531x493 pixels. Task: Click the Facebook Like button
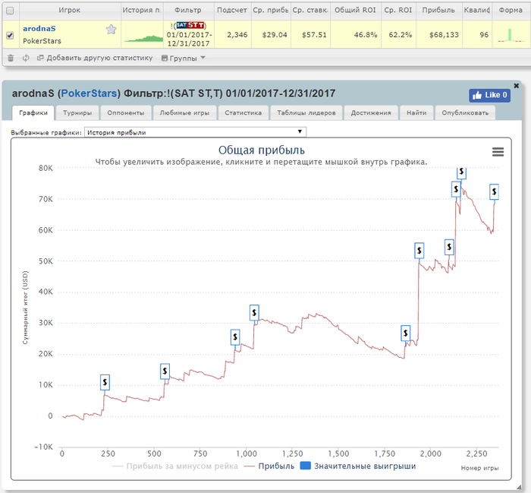[x=490, y=95]
